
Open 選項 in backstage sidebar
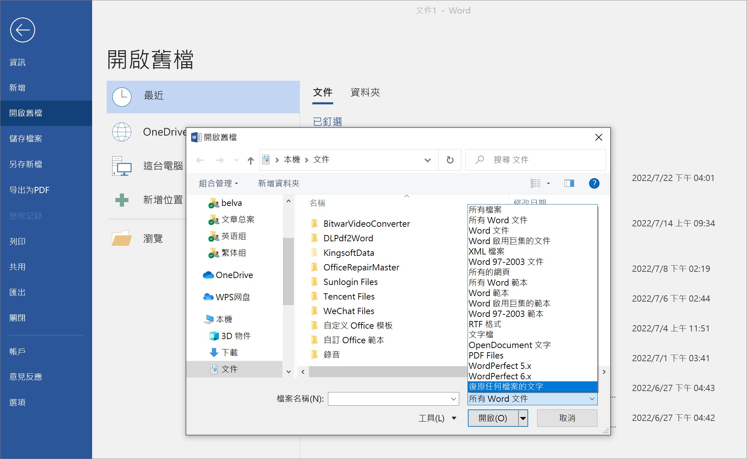[46, 402]
